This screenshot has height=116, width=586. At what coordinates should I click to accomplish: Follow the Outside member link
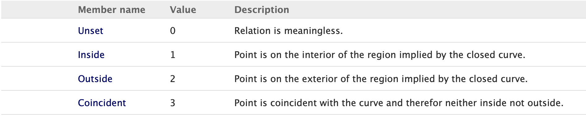95,79
